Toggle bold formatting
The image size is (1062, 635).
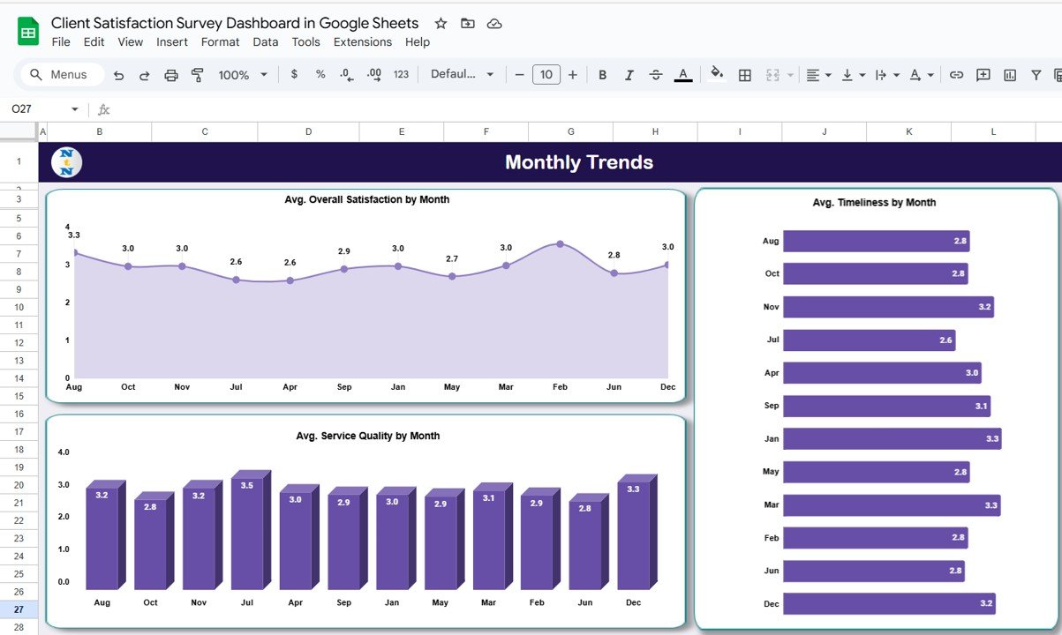tap(602, 75)
